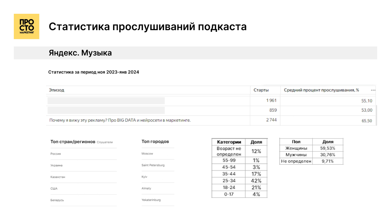Select the starts value 1 961
This screenshot has height=220, width=391.
(x=271, y=101)
